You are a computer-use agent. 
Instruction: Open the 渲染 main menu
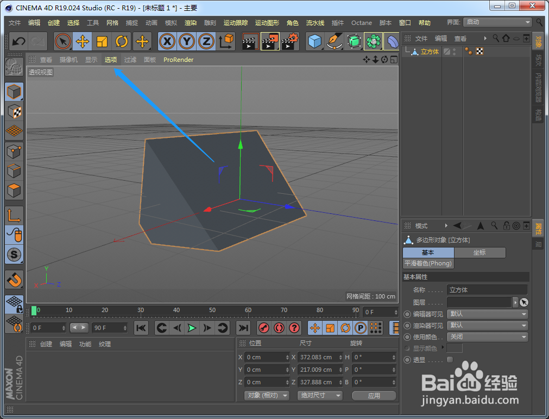[191, 23]
